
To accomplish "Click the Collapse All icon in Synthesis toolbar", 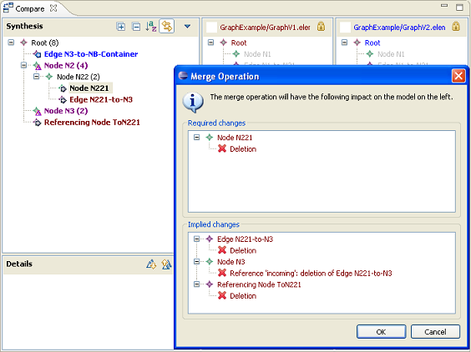I will [136, 27].
